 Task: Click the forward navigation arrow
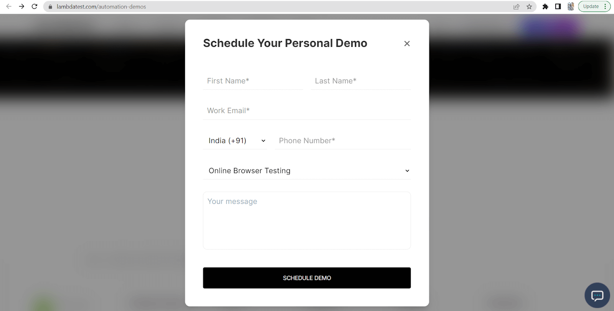tap(22, 7)
